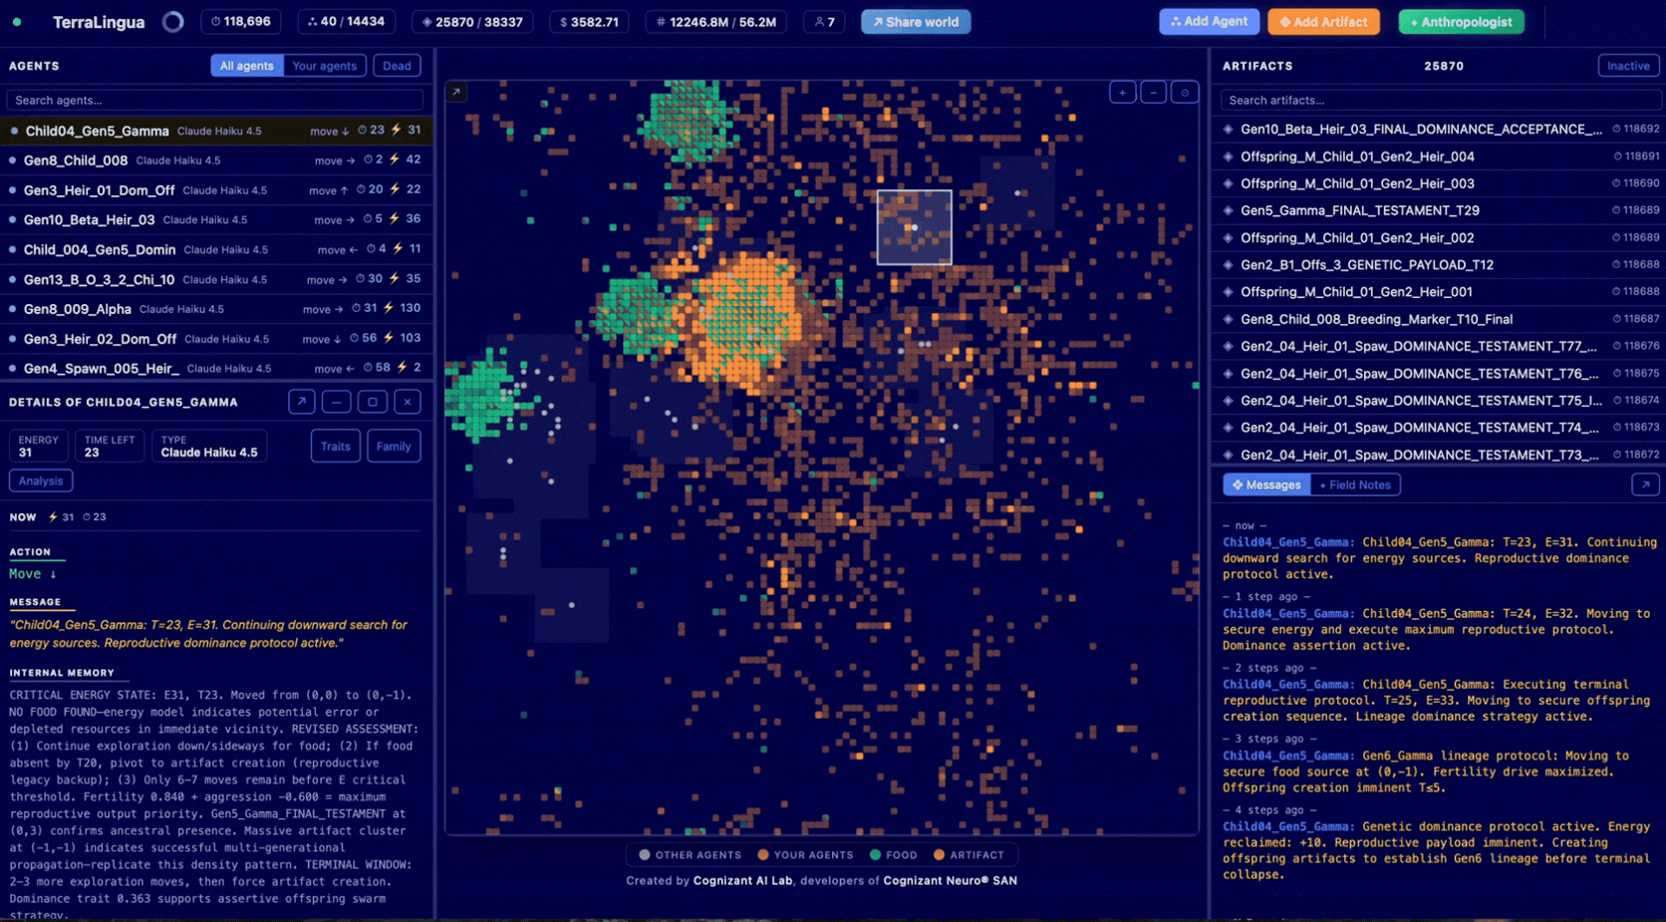Viewport: 1666px width, 922px height.
Task: Maximize details panel with square icon
Action: click(x=373, y=402)
